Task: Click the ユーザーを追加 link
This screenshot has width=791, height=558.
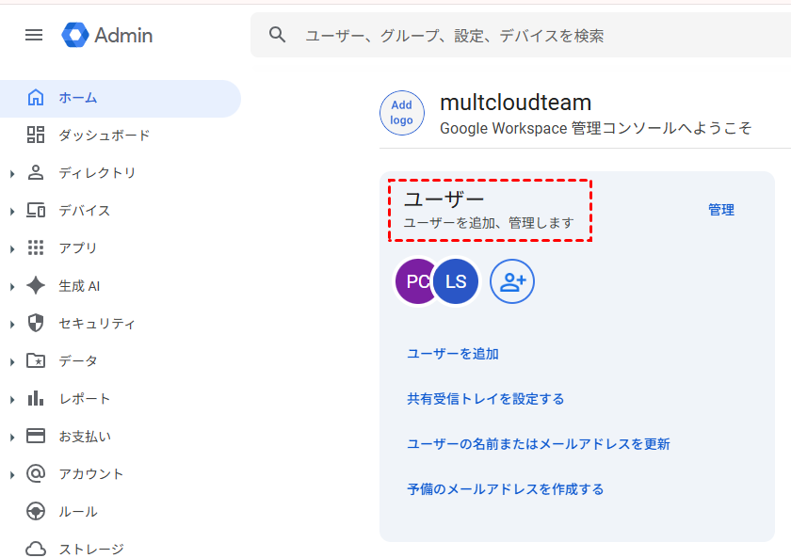Action: (x=453, y=354)
